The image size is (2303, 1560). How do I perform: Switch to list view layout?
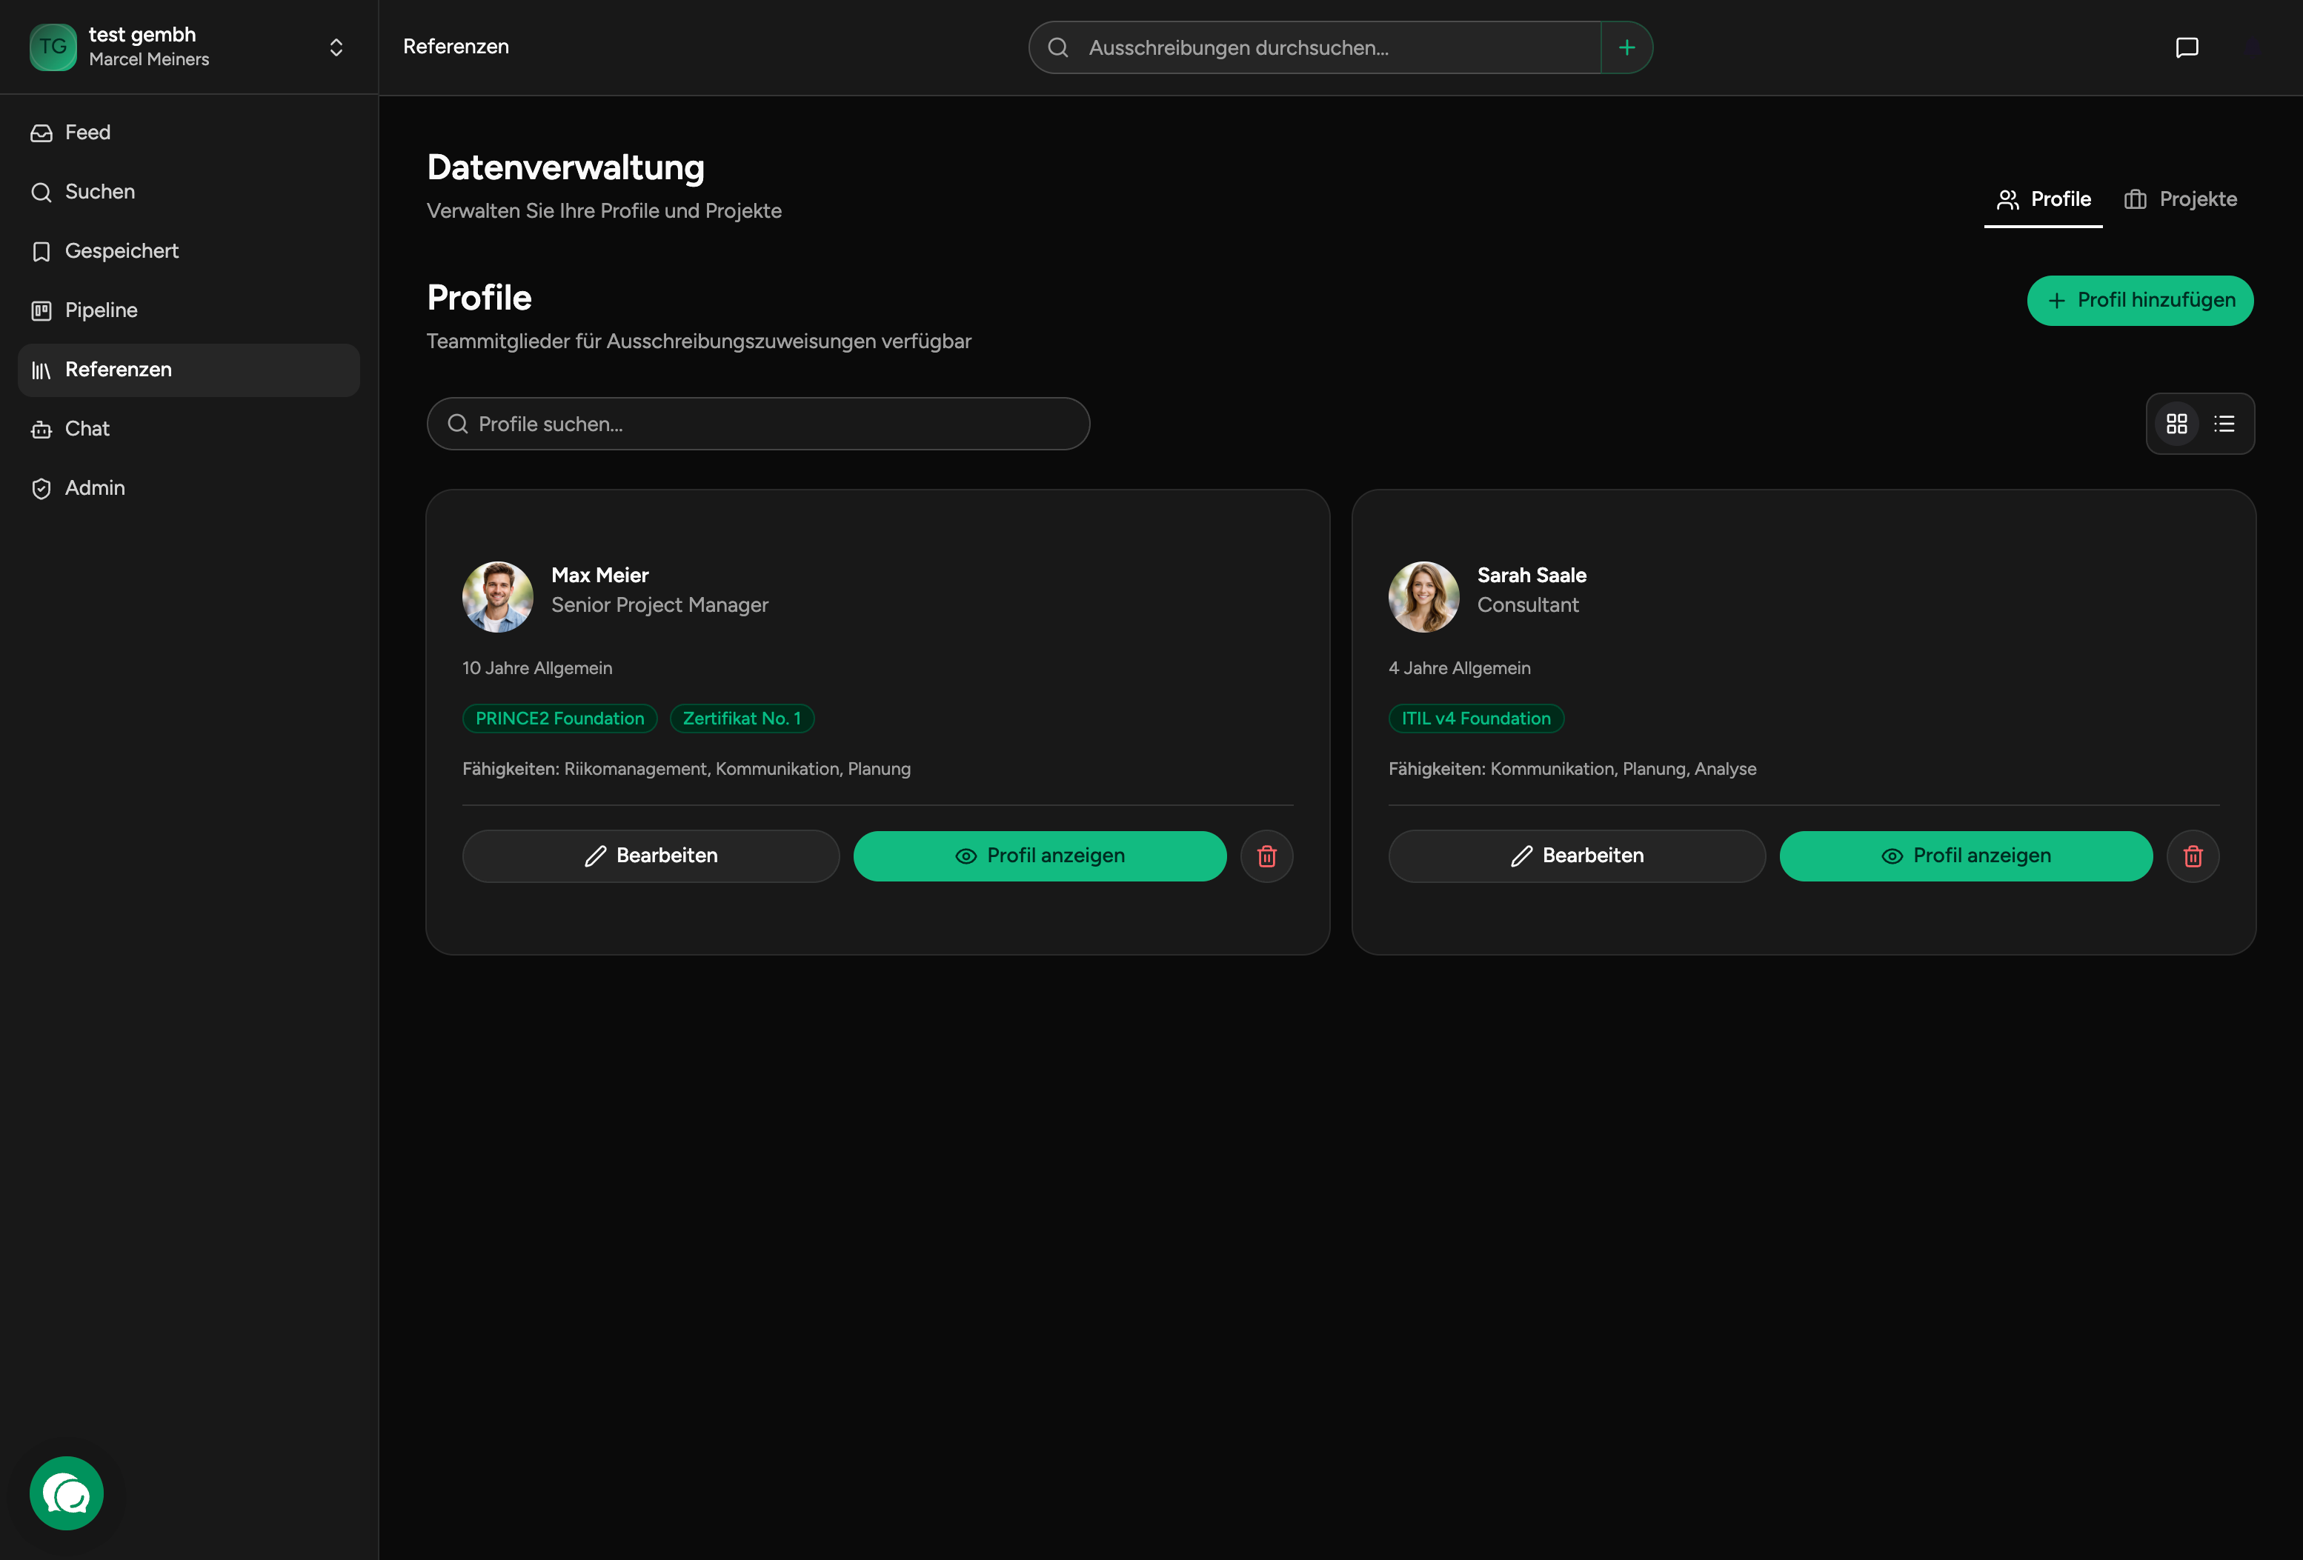2224,424
